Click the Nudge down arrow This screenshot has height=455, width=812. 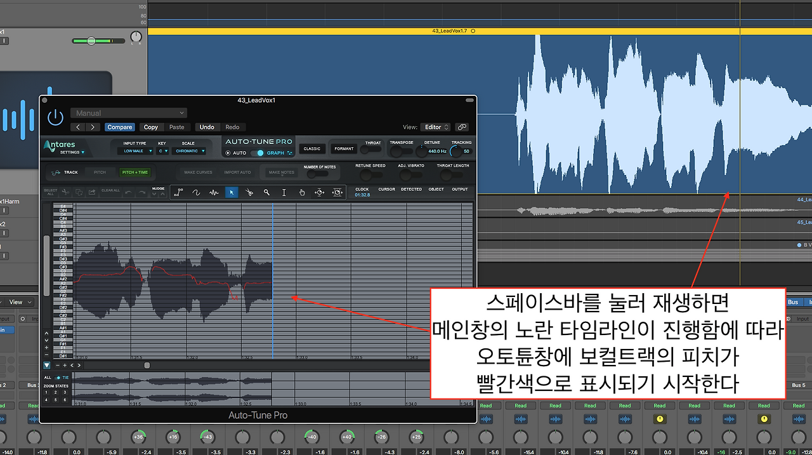click(x=154, y=194)
